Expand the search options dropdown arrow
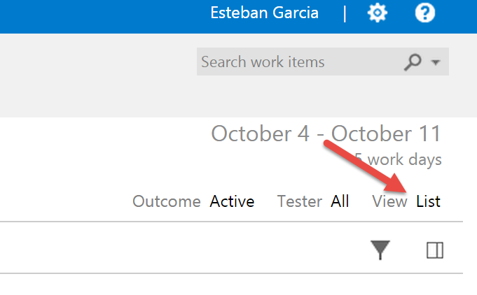 [x=436, y=62]
